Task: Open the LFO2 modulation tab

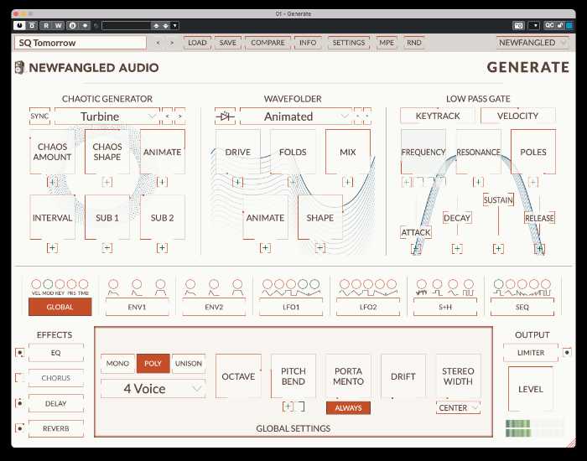Action: 368,308
